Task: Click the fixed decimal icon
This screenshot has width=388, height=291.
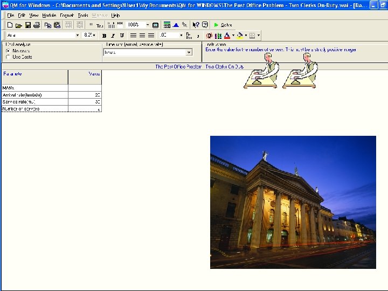Action: pyautogui.click(x=189, y=36)
